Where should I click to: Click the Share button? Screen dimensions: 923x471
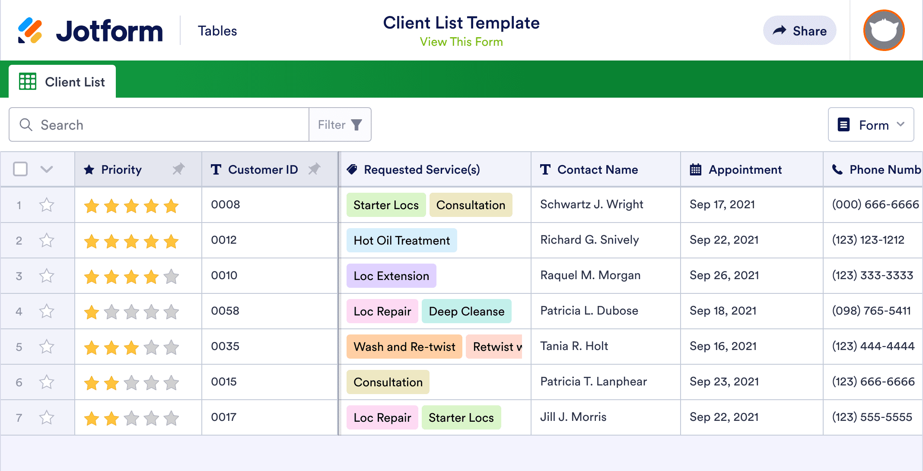[x=800, y=30]
